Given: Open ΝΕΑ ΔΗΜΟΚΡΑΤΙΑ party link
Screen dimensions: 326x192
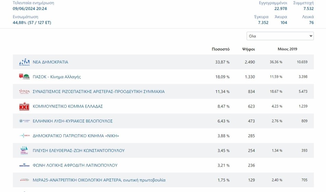Looking at the screenshot, I should (50, 62).
